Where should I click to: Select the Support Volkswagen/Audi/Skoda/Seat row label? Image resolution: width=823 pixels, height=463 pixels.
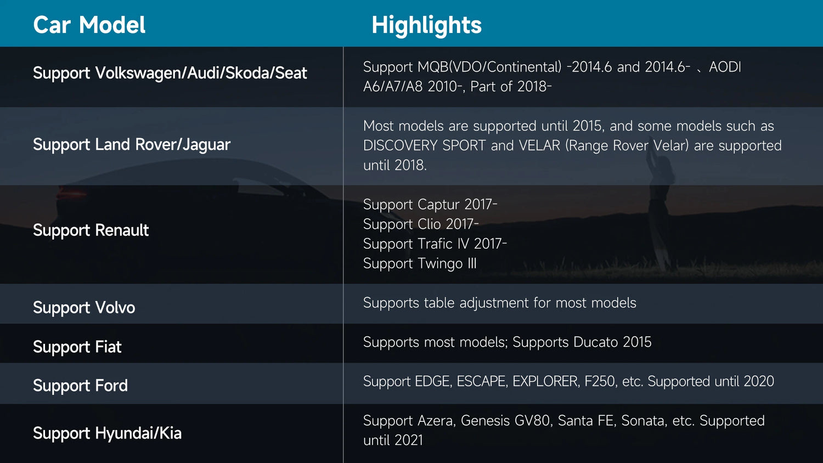170,73
